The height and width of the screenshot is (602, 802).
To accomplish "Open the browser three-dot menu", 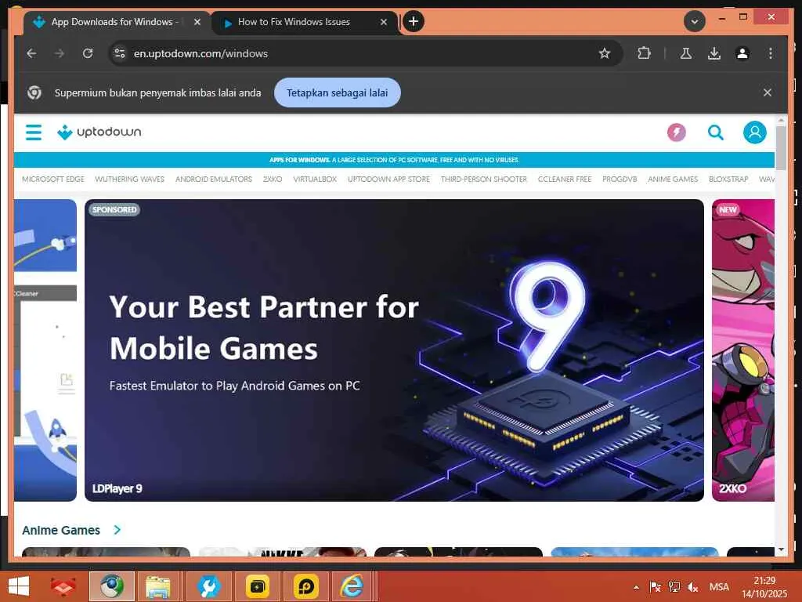I will (771, 53).
